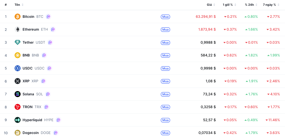This screenshot has width=285, height=139.
Task: Sort by the 1 giờ % column
Action: click(230, 5)
